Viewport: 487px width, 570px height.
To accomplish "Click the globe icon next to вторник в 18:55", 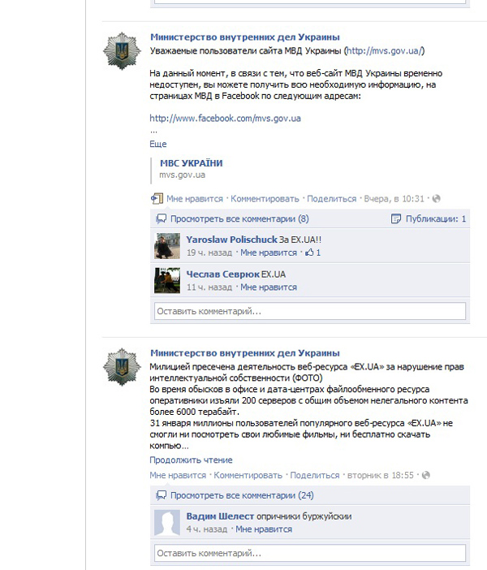I will (x=426, y=475).
